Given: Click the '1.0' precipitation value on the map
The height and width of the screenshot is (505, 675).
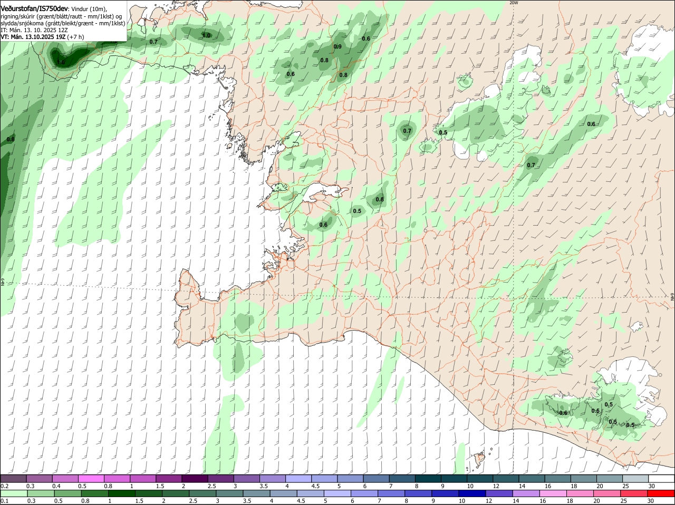Looking at the screenshot, I should click(x=207, y=35).
